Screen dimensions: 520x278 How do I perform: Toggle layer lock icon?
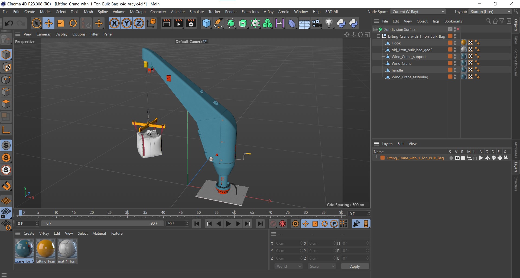475,158
